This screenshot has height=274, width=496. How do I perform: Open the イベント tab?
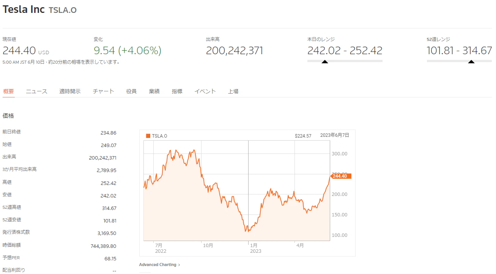click(x=205, y=91)
